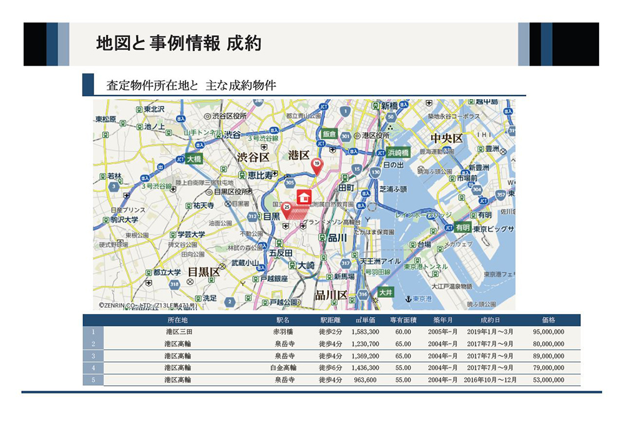Image resolution: width=624 pixels, height=440 pixels.
Task: Click the route 1 hexagon shield
Action: tap(345, 112)
